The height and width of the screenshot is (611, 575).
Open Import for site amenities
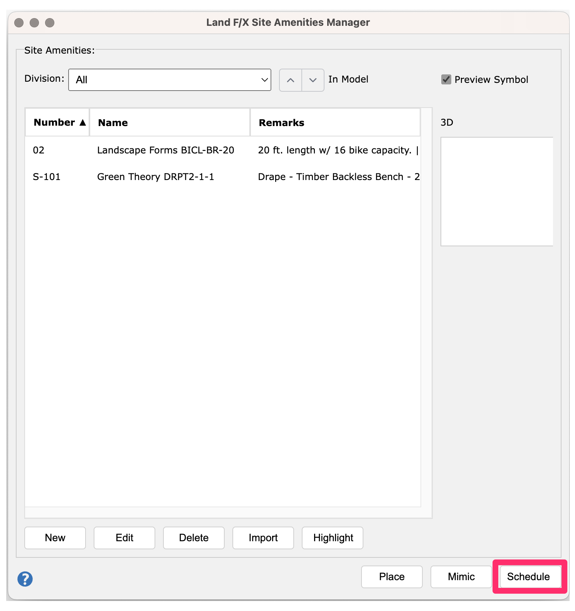point(263,538)
